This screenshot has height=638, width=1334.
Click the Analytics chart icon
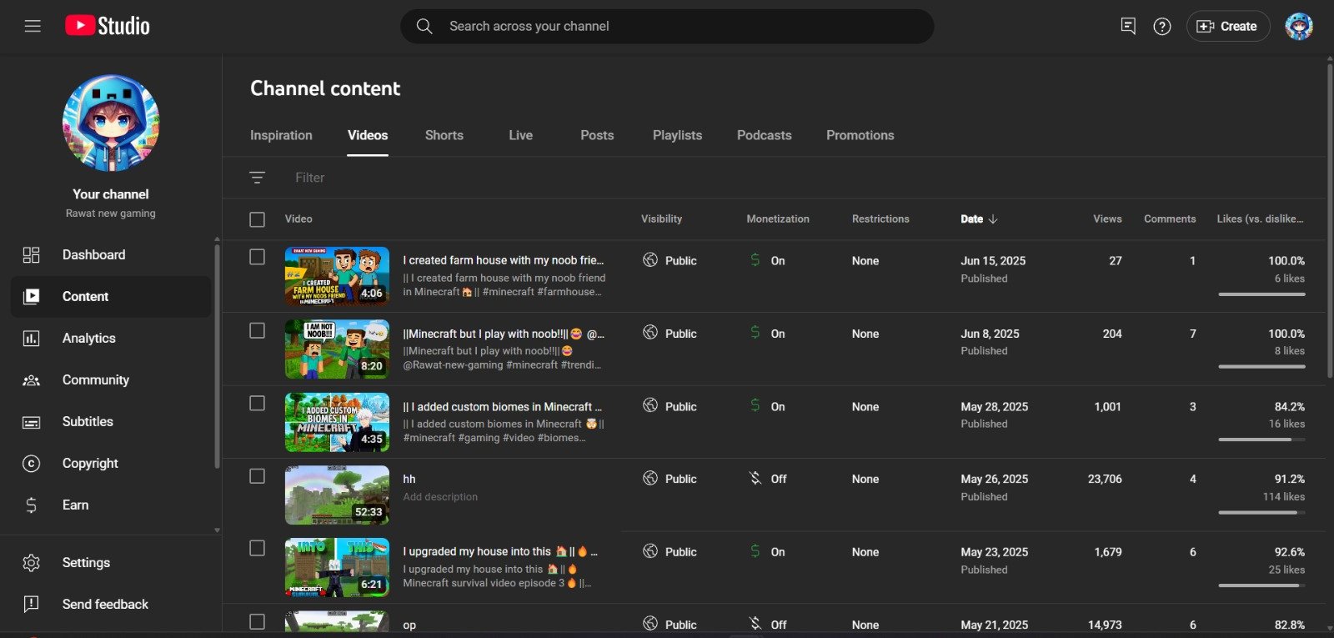(x=31, y=339)
